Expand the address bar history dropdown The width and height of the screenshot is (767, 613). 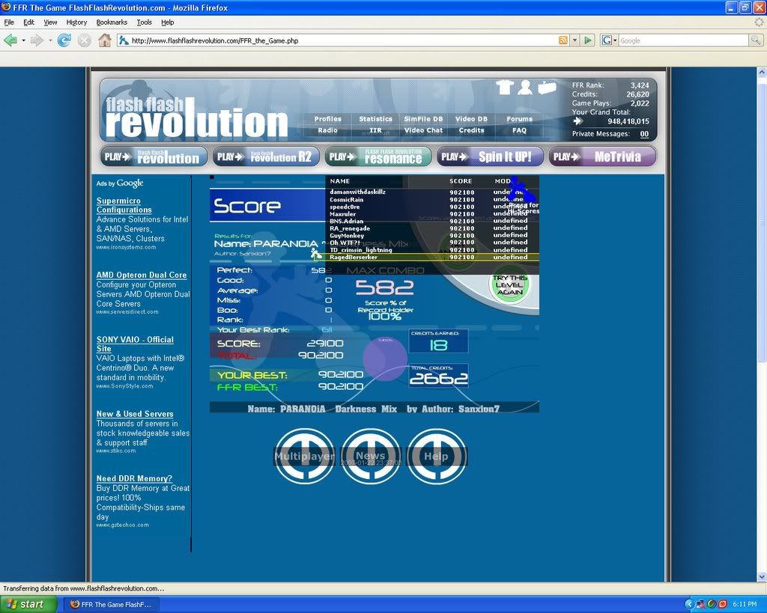[x=575, y=40]
